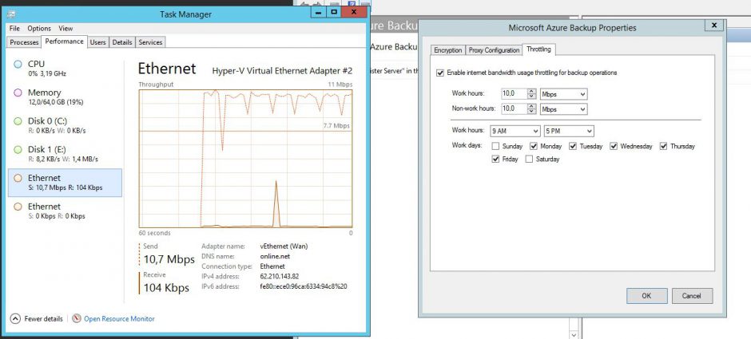Switch to the Proxy Configuration tab
Image resolution: width=751 pixels, height=339 pixels.
tap(494, 50)
